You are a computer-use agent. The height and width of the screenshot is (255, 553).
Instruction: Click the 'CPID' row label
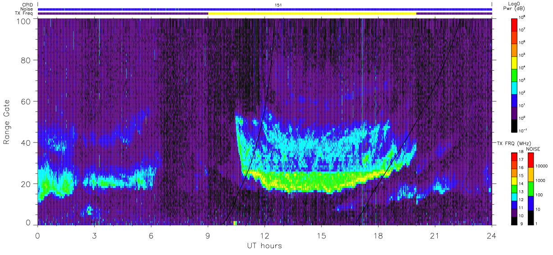point(27,5)
